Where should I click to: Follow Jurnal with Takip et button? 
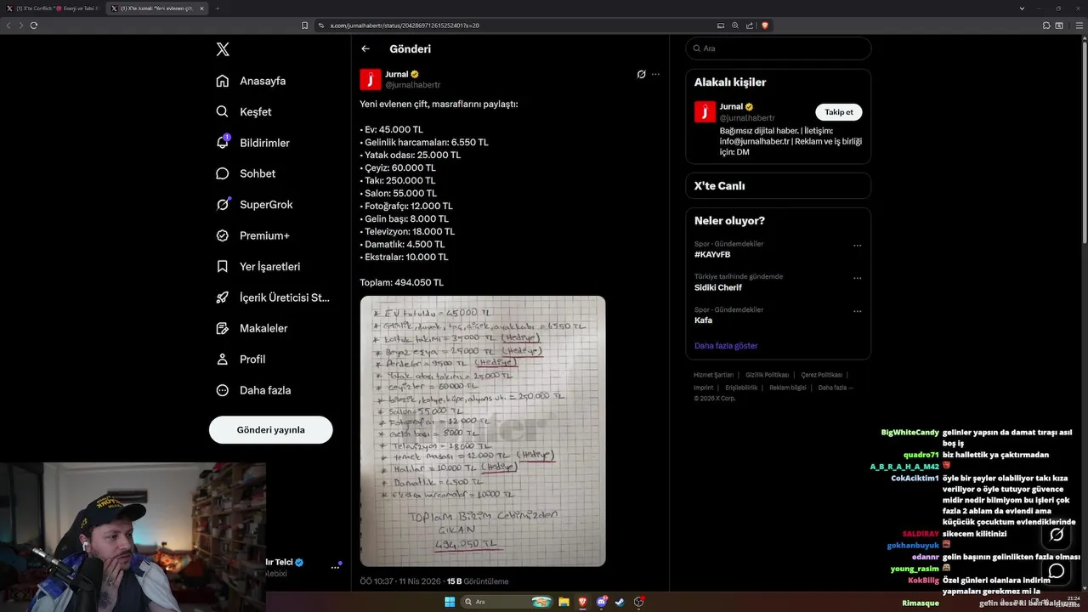839,112
